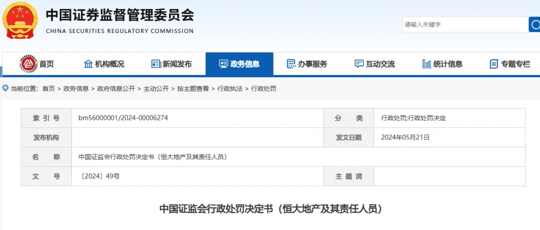This screenshot has width=540, height=230.
Task: Open the 统计信息 navigation tab
Action: (442, 64)
